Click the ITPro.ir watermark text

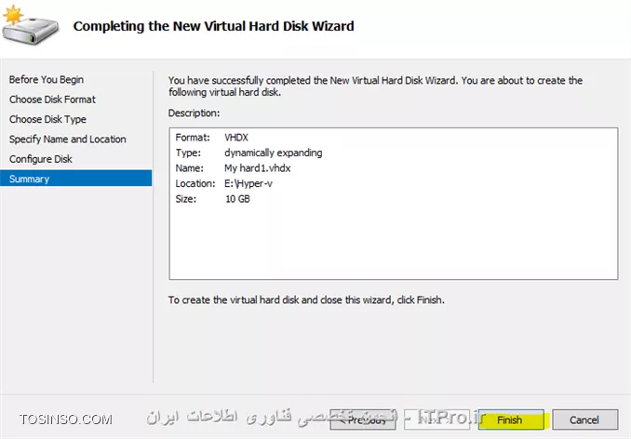pos(450,418)
